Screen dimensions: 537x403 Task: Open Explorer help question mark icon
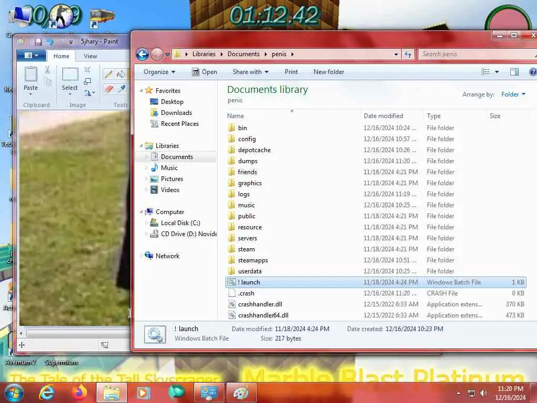click(x=533, y=71)
